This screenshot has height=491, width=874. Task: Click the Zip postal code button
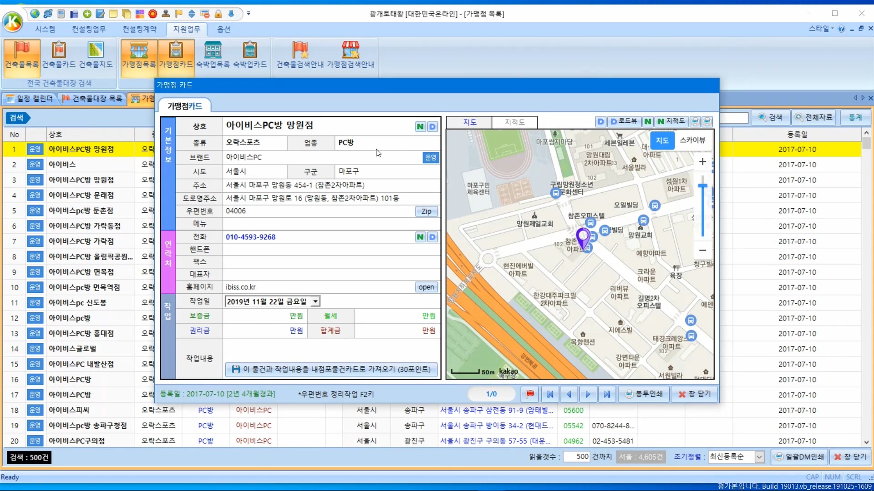tap(426, 211)
